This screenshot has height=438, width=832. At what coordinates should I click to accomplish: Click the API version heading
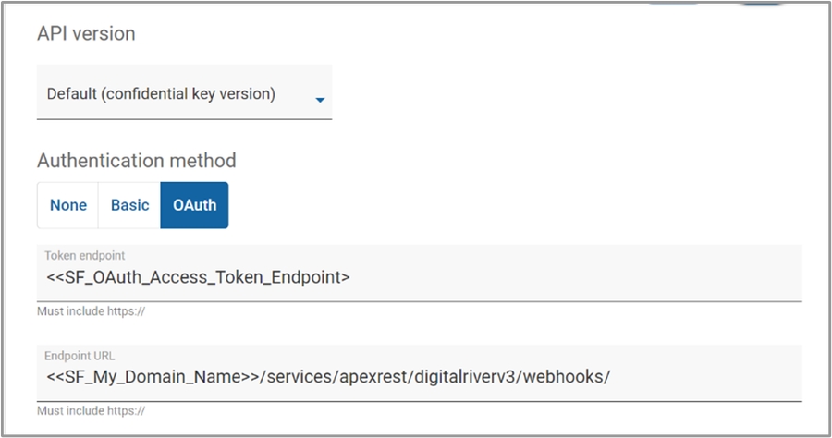pos(86,33)
